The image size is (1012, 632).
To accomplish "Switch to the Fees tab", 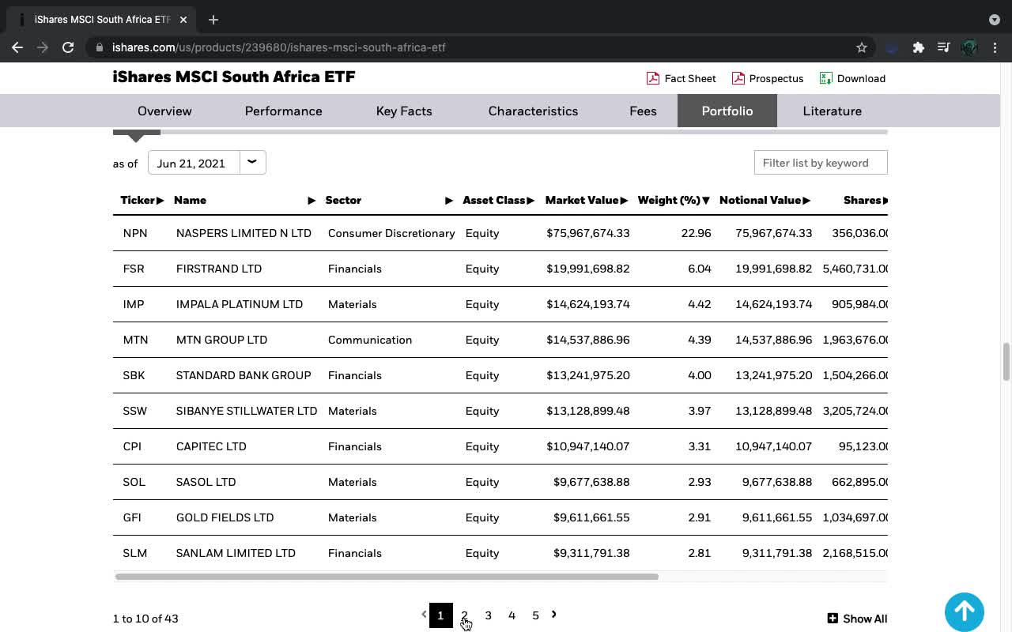I will pos(643,111).
